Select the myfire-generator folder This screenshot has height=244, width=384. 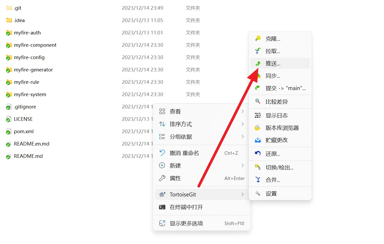coord(33,70)
